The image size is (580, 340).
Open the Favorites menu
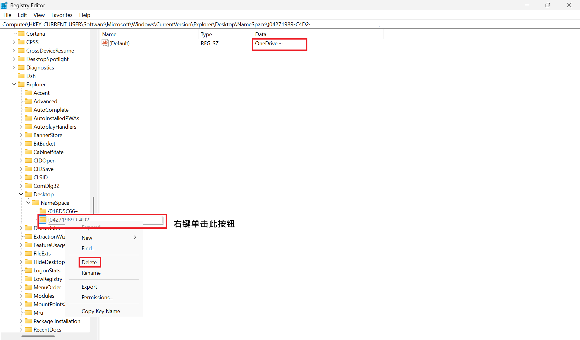62,15
